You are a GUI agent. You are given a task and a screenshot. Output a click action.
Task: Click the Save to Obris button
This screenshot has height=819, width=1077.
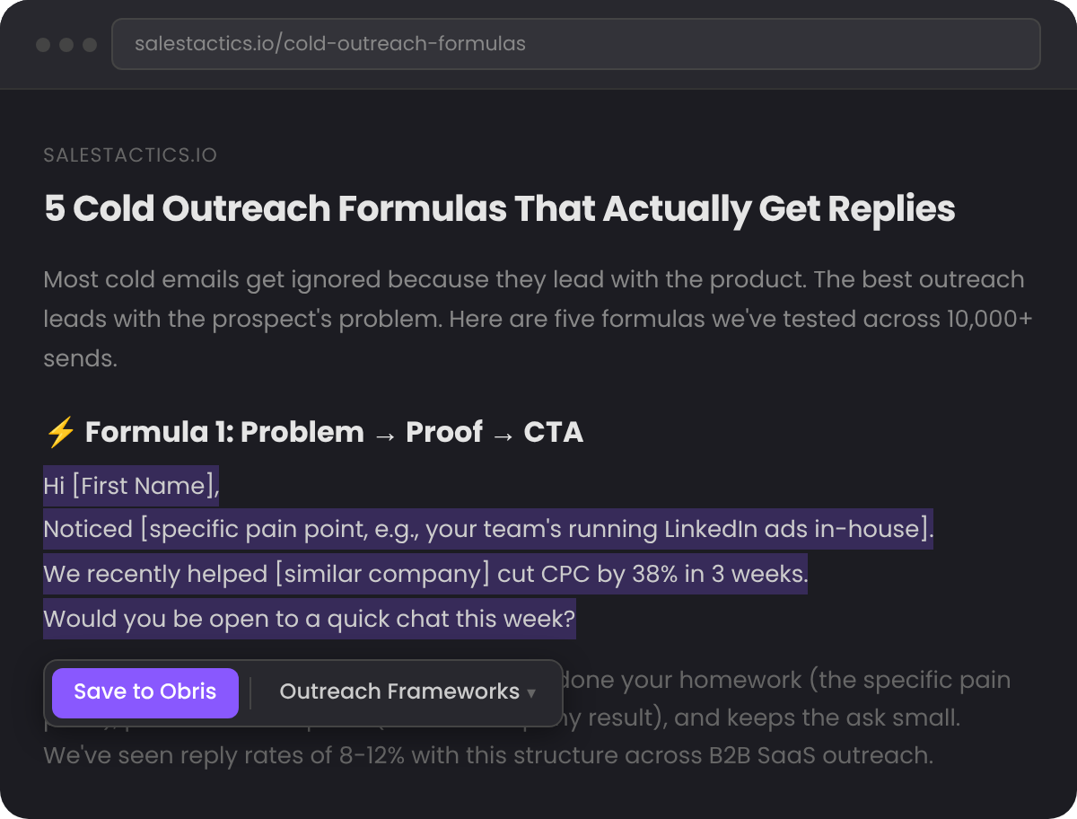pyautogui.click(x=145, y=692)
